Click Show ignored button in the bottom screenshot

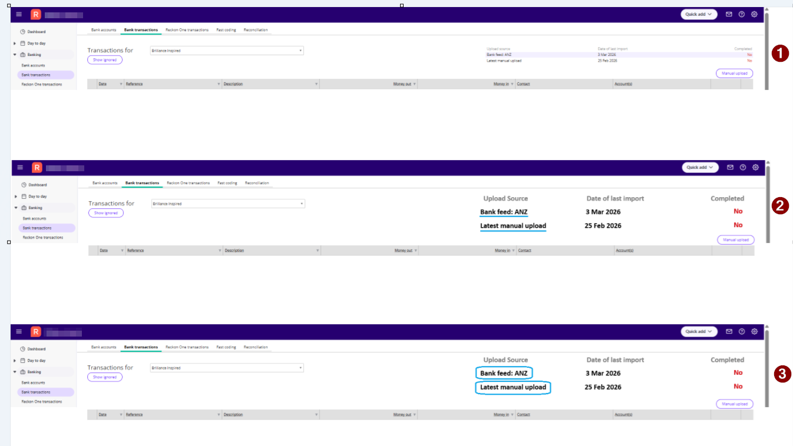click(x=105, y=377)
